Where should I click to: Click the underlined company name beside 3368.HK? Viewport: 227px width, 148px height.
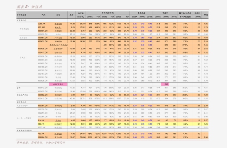tap(58, 24)
